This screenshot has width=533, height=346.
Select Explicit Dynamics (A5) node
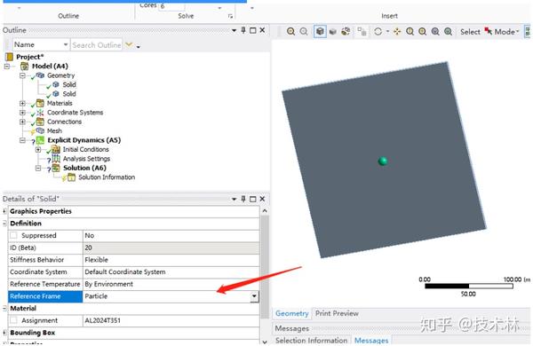pyautogui.click(x=84, y=140)
